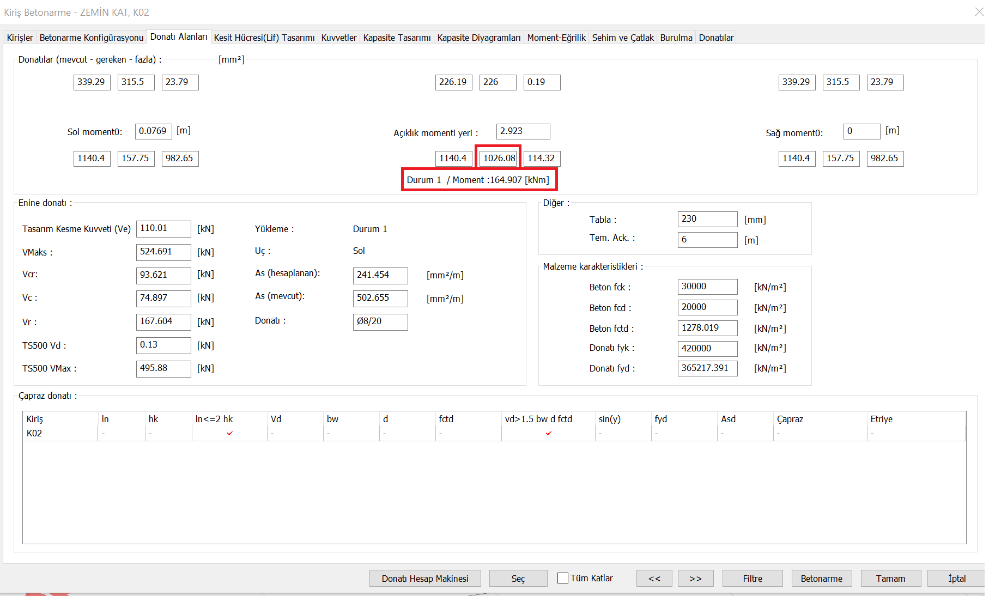Click the Açıklık momenti yeri field
This screenshot has width=989, height=596.
coord(523,131)
